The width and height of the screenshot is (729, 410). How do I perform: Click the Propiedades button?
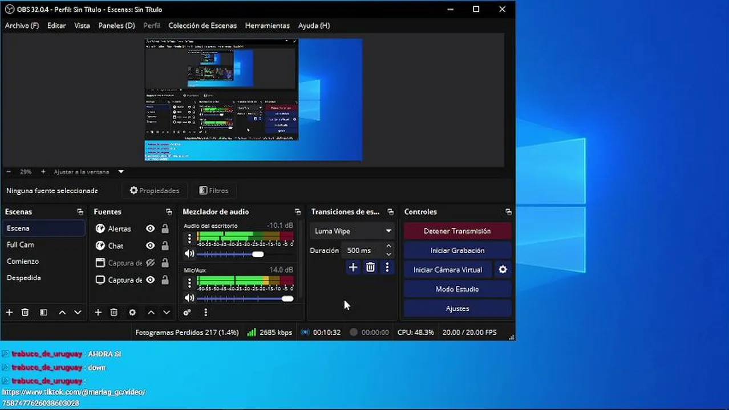click(x=155, y=191)
